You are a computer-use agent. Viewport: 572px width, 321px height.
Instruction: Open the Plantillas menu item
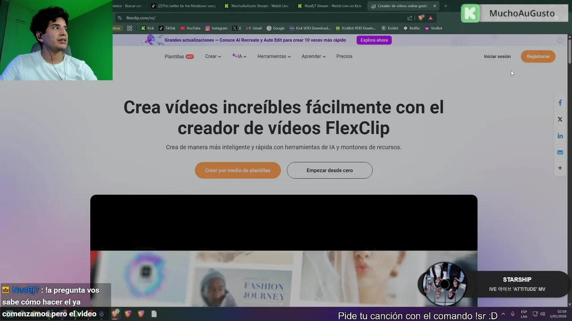pyautogui.click(x=179, y=57)
